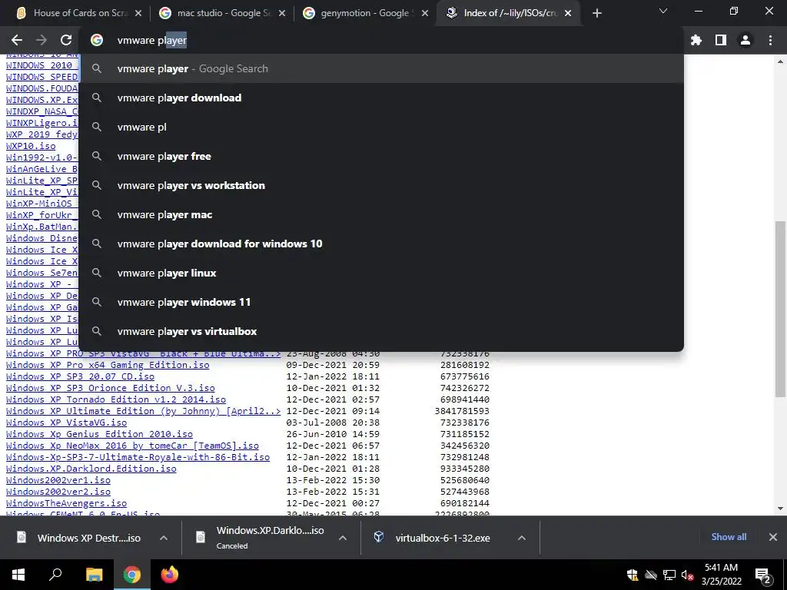The width and height of the screenshot is (787, 590).
Task: Close the House of Cards tab
Action: [138, 13]
